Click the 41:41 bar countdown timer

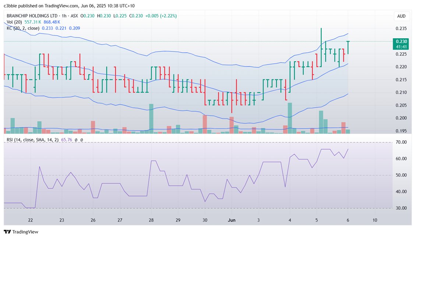pyautogui.click(x=401, y=47)
